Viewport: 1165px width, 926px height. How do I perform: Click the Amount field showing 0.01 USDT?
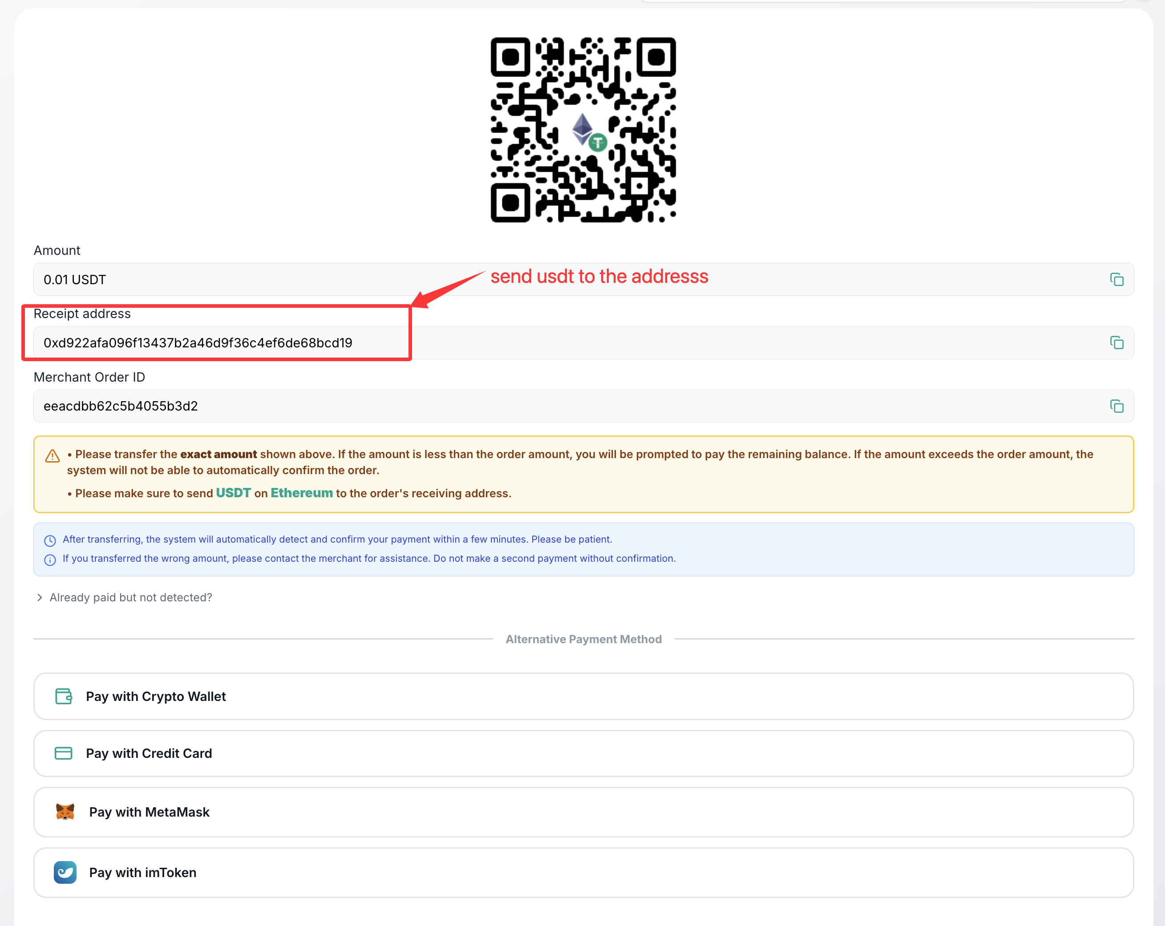583,279
